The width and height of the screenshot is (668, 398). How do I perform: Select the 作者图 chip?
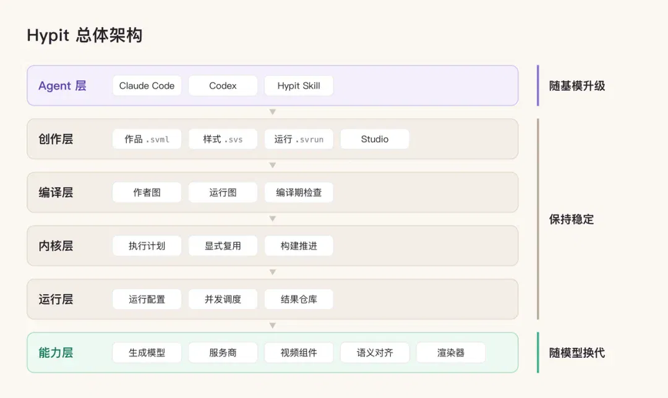coord(147,192)
